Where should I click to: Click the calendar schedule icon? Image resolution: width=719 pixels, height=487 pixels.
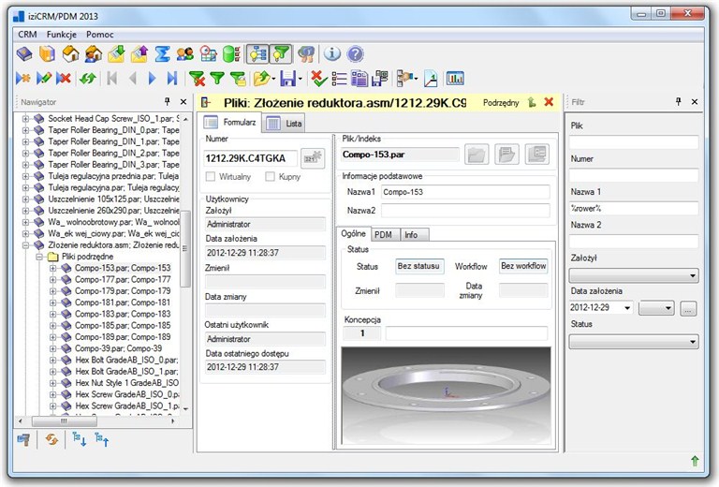[x=208, y=54]
